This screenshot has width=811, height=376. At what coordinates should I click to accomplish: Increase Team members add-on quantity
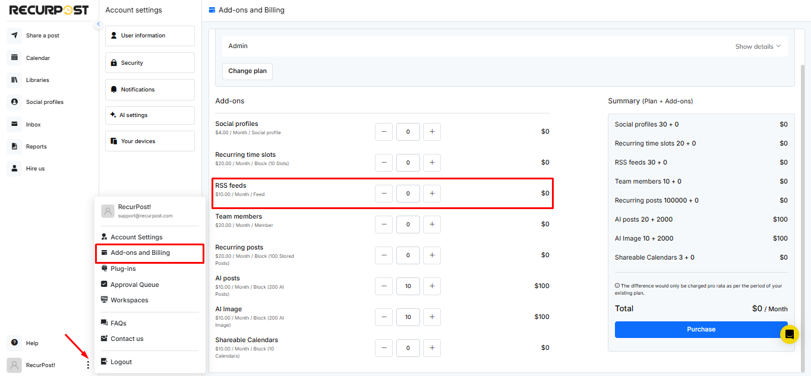pos(432,225)
